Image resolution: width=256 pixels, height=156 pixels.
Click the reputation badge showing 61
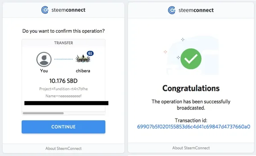pos(90,54)
